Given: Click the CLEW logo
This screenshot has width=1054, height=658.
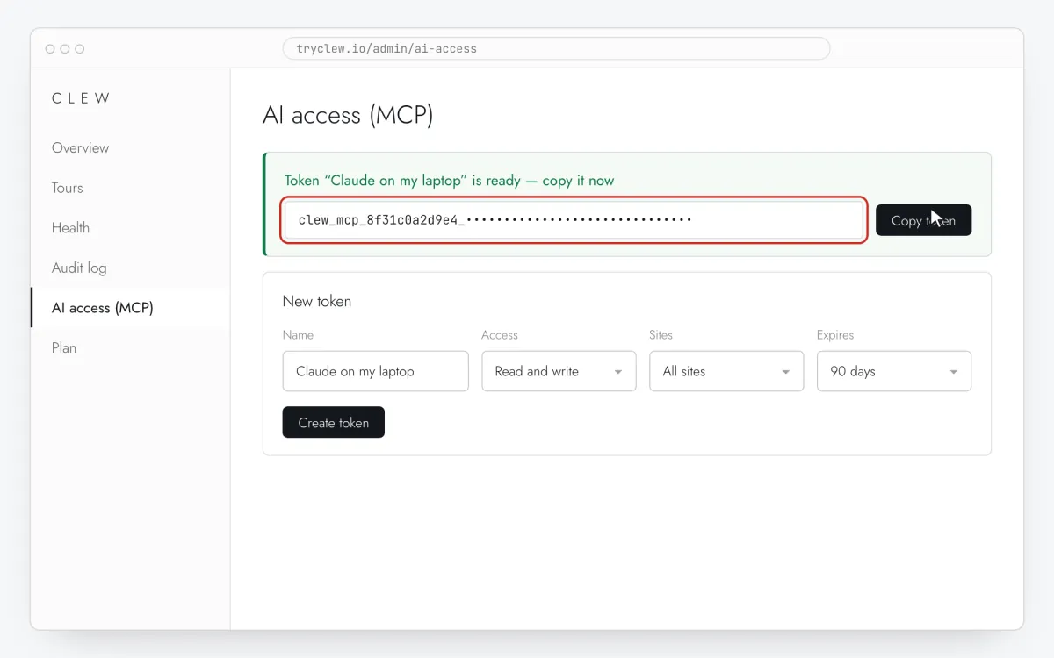Looking at the screenshot, I should tap(81, 98).
